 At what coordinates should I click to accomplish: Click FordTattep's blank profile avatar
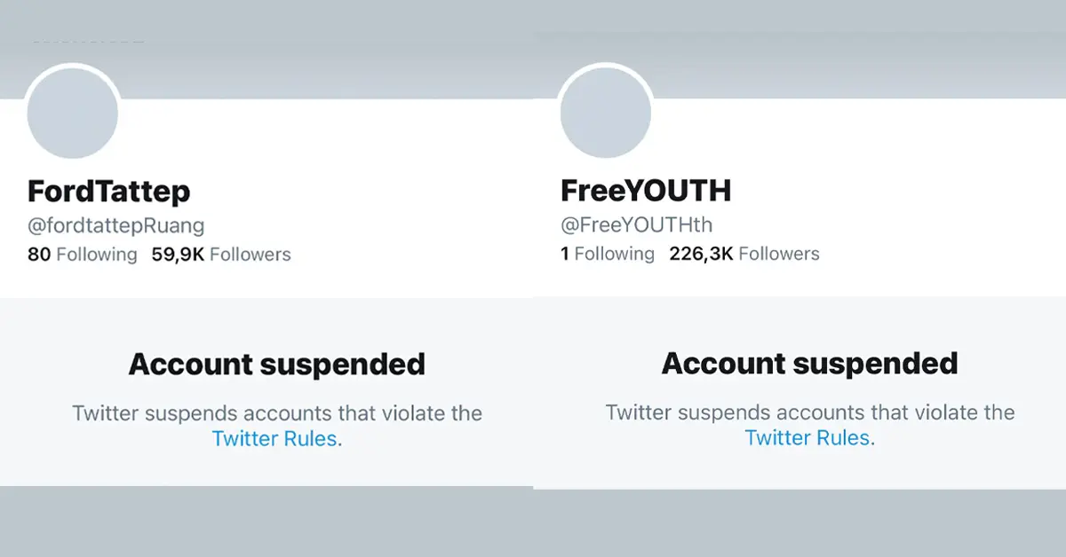pos(73,114)
